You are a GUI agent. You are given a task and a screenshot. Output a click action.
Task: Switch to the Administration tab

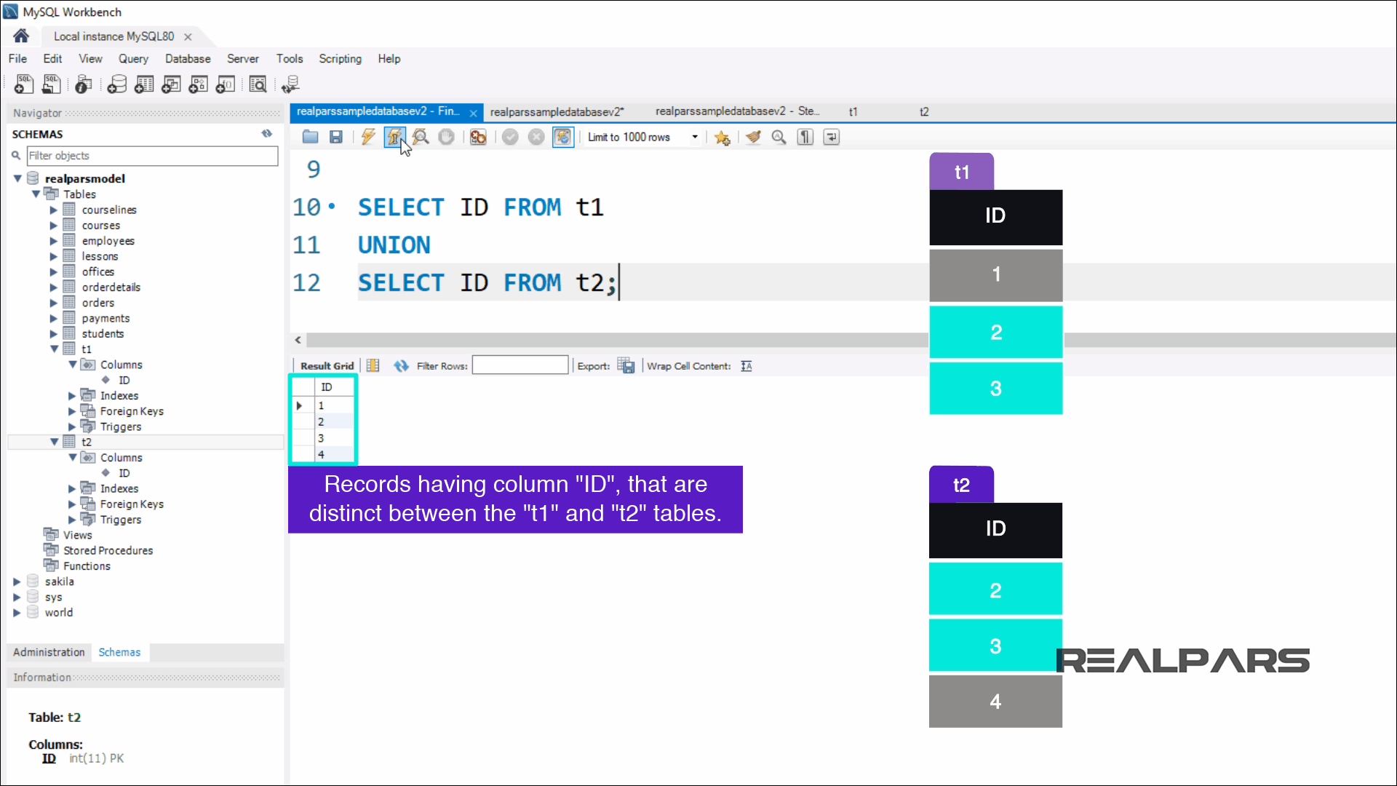(48, 652)
